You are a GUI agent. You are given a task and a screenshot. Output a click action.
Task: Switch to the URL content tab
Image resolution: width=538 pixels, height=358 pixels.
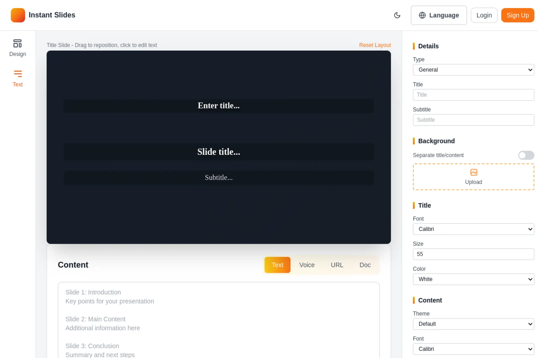click(x=337, y=265)
